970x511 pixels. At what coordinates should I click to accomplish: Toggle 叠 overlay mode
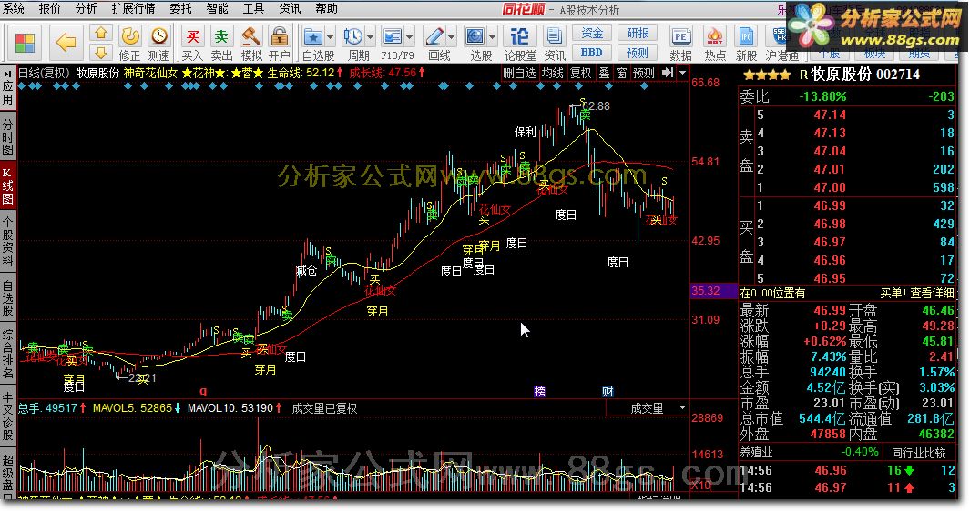pyautogui.click(x=605, y=73)
